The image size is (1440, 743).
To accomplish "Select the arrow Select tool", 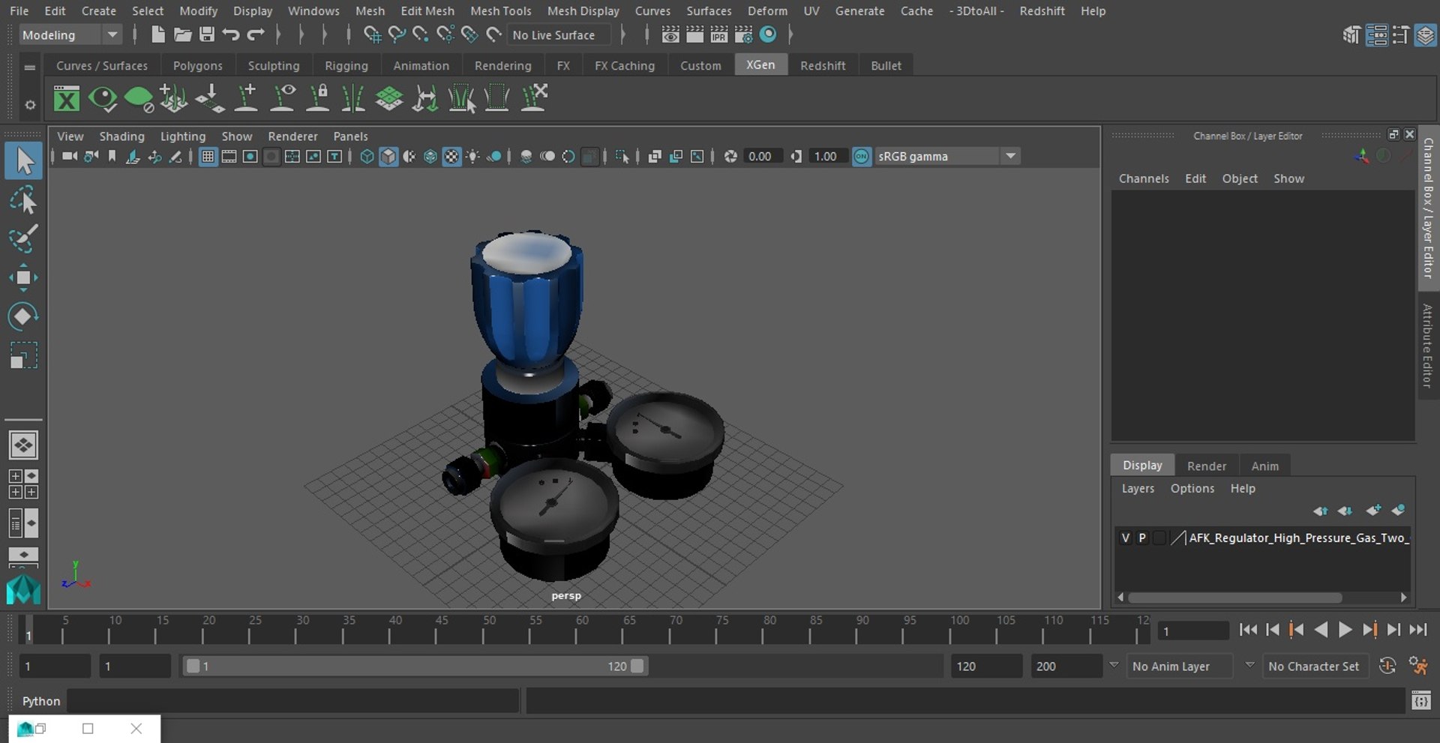I will tap(23, 161).
